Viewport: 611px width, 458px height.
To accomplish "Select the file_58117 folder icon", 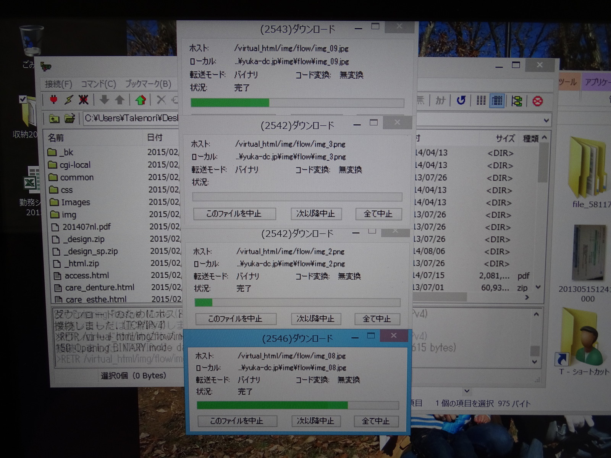I will coord(588,167).
